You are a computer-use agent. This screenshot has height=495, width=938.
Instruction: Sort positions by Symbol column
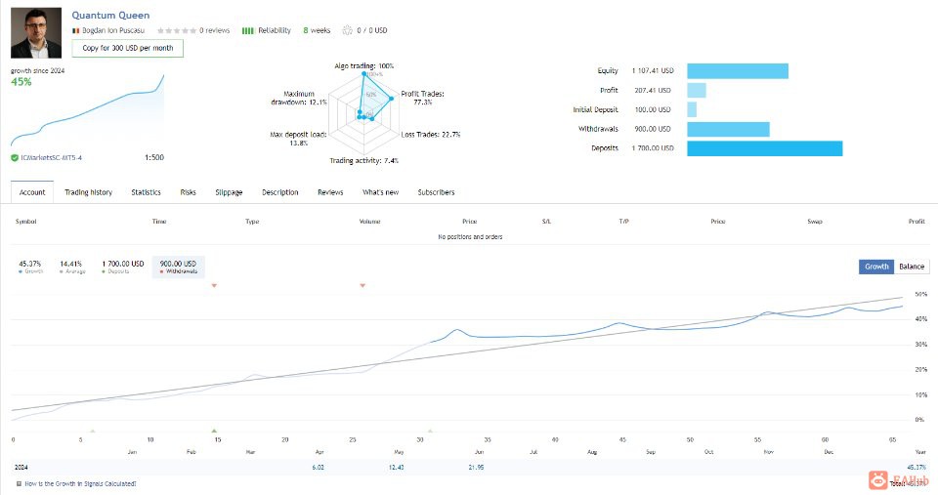pos(25,222)
